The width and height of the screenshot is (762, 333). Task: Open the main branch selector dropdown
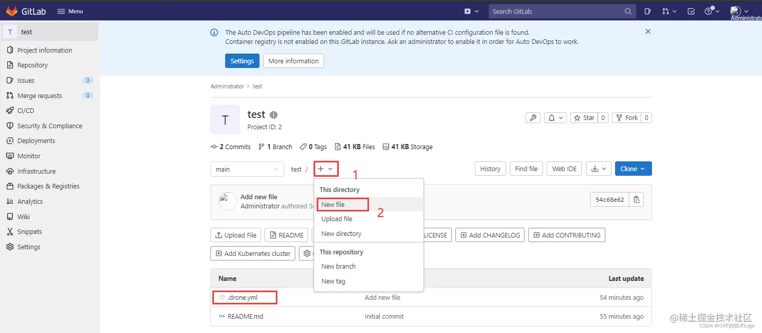pos(247,169)
